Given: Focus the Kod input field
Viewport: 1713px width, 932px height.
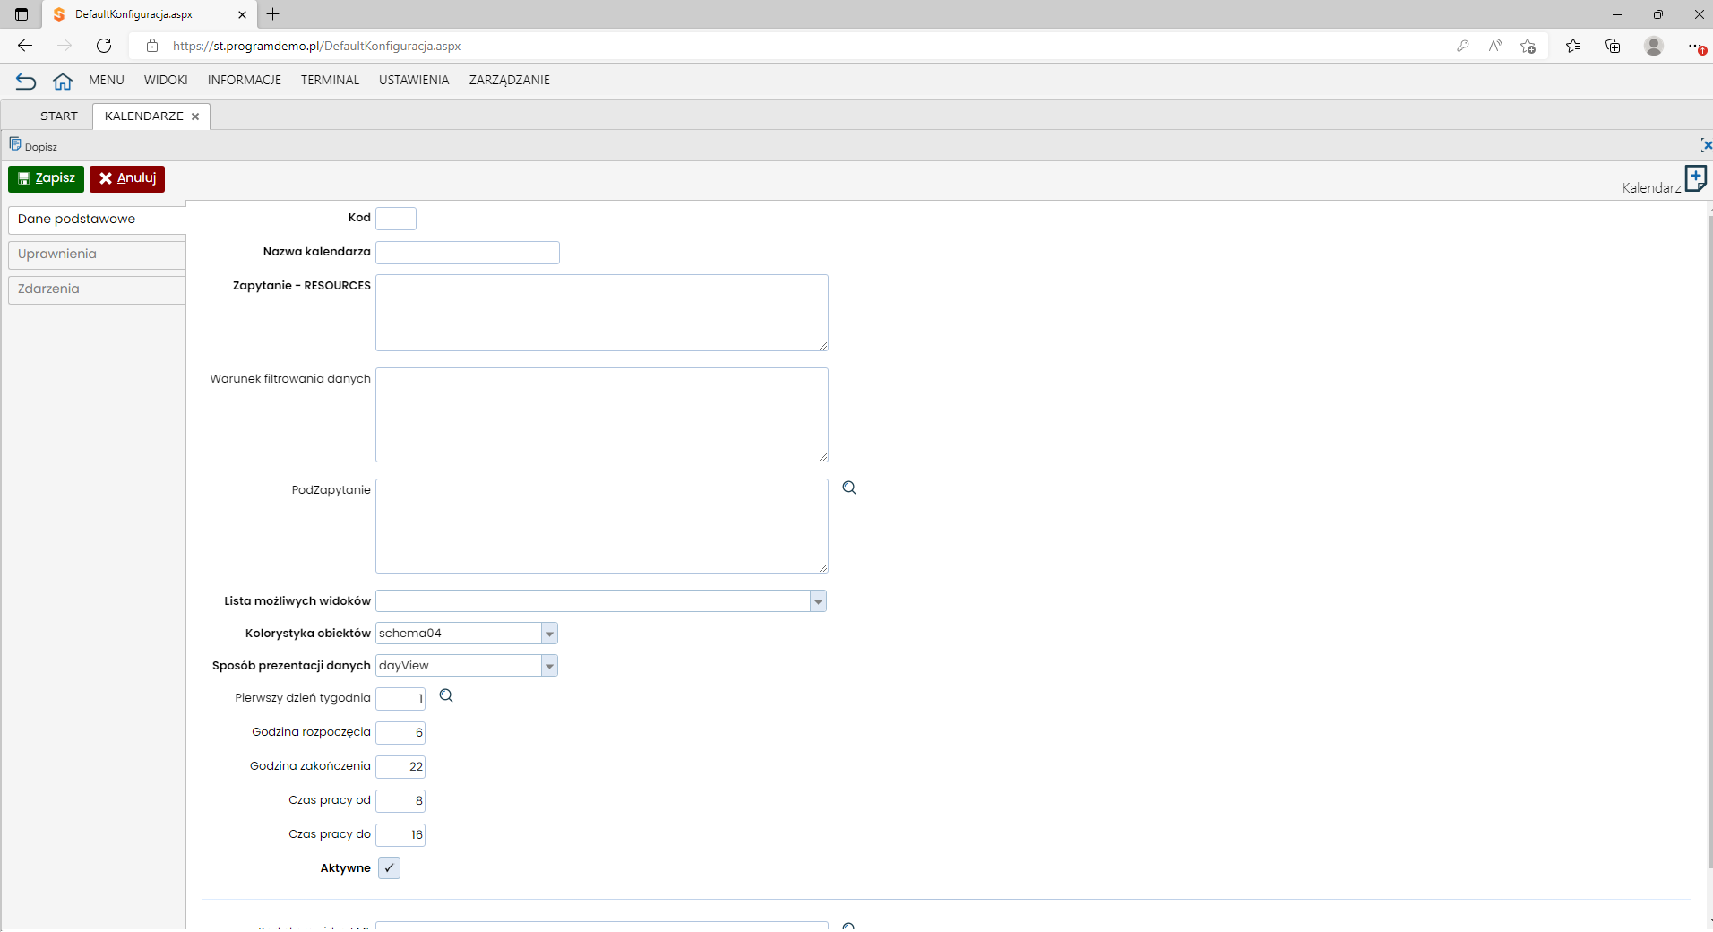Looking at the screenshot, I should 396,219.
